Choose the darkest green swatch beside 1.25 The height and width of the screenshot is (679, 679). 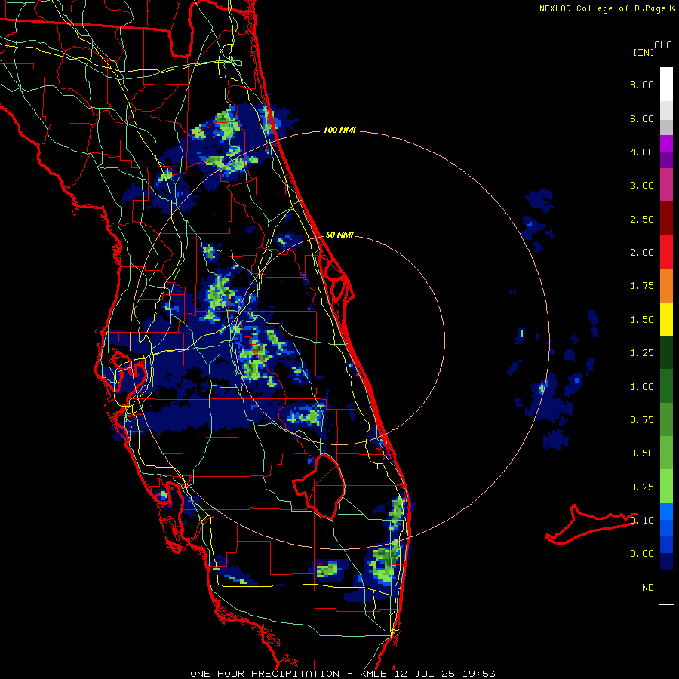click(666, 353)
